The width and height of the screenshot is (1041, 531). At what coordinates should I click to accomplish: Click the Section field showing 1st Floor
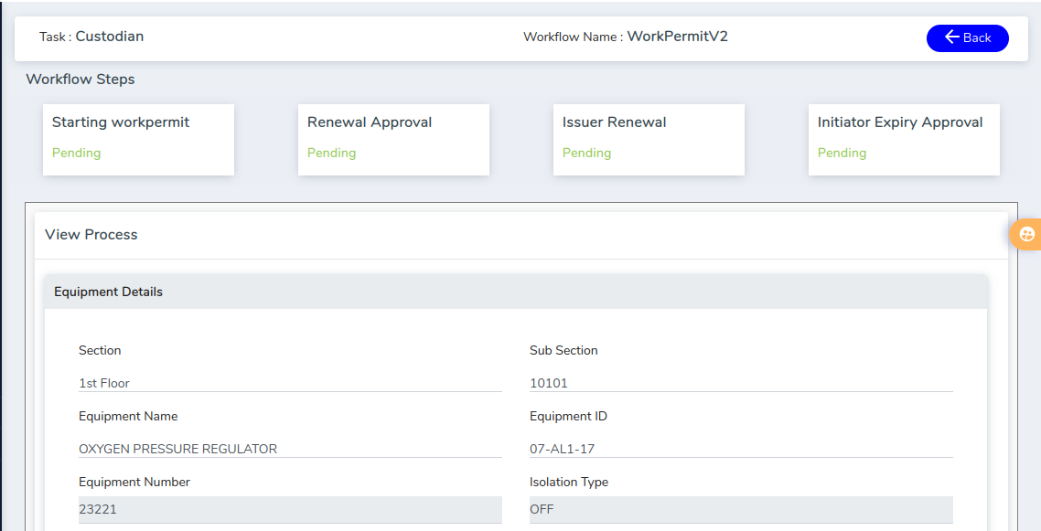coord(289,383)
